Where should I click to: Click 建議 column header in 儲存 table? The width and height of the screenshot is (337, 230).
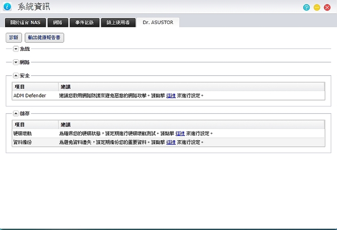tap(65, 124)
